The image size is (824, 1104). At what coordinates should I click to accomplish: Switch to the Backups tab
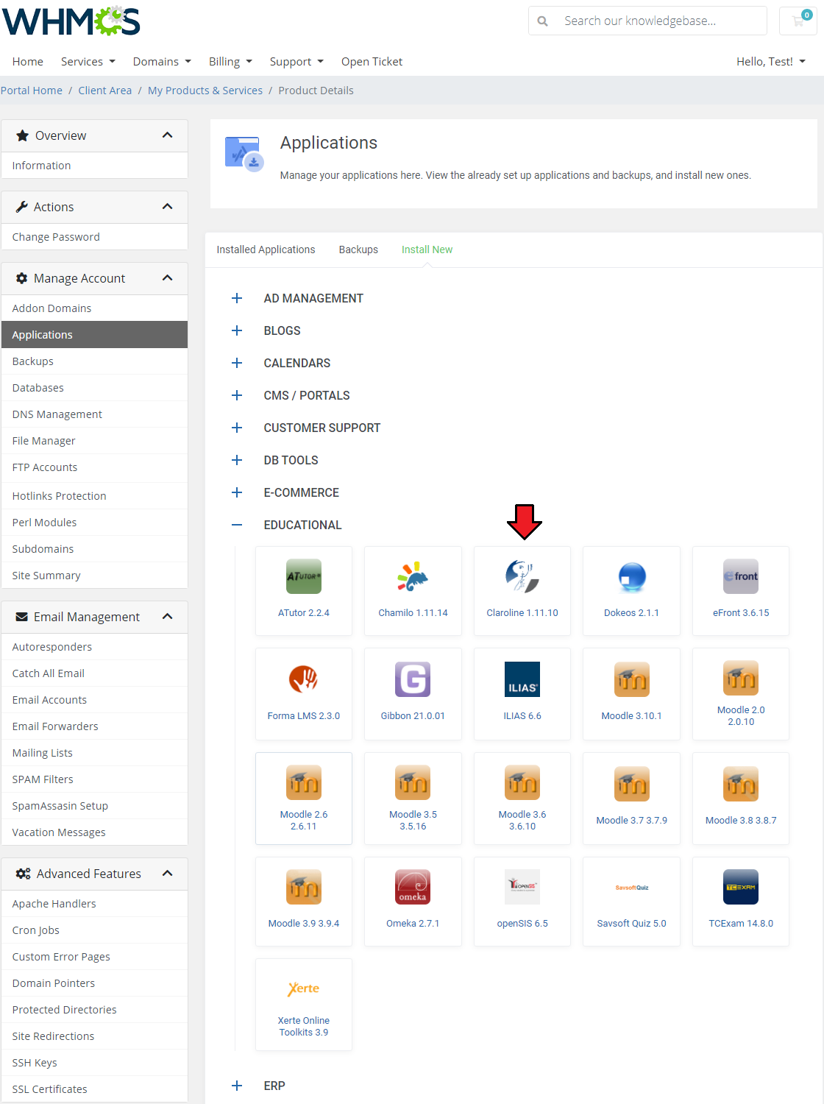(358, 250)
